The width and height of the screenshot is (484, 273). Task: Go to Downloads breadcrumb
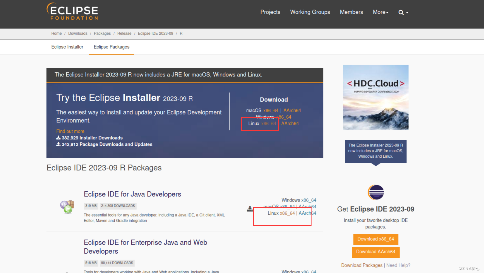tap(78, 33)
